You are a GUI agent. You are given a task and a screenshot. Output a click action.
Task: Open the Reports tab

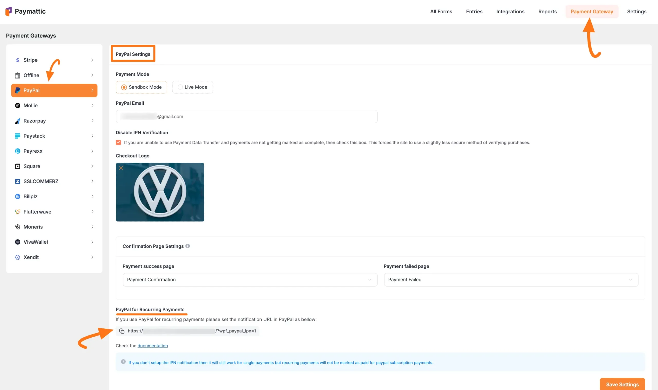(547, 12)
